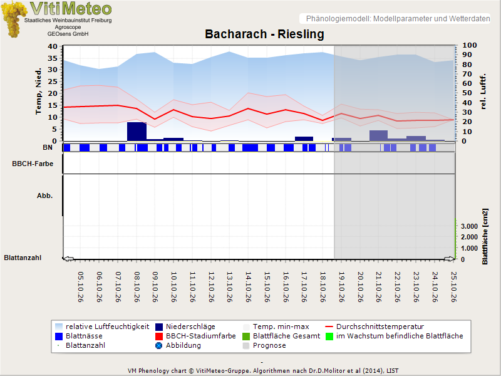Screen dimensions: 501x376
Task: Click the bright green Wachstum Blattfläche swatch
Action: (x=329, y=337)
